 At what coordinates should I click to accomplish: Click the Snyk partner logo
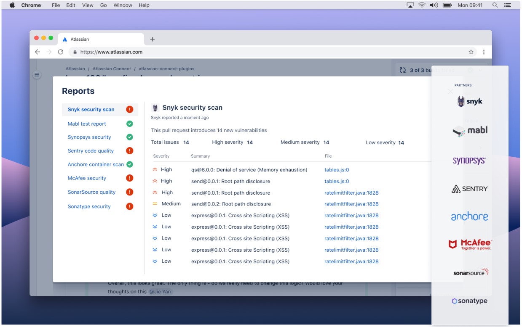(x=470, y=101)
